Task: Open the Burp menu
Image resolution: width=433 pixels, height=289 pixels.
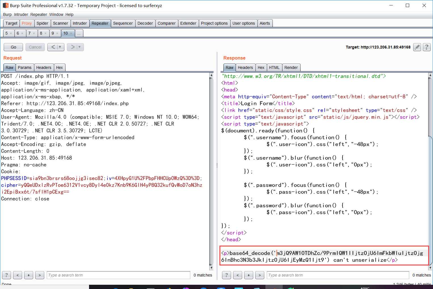Action: coord(7,14)
